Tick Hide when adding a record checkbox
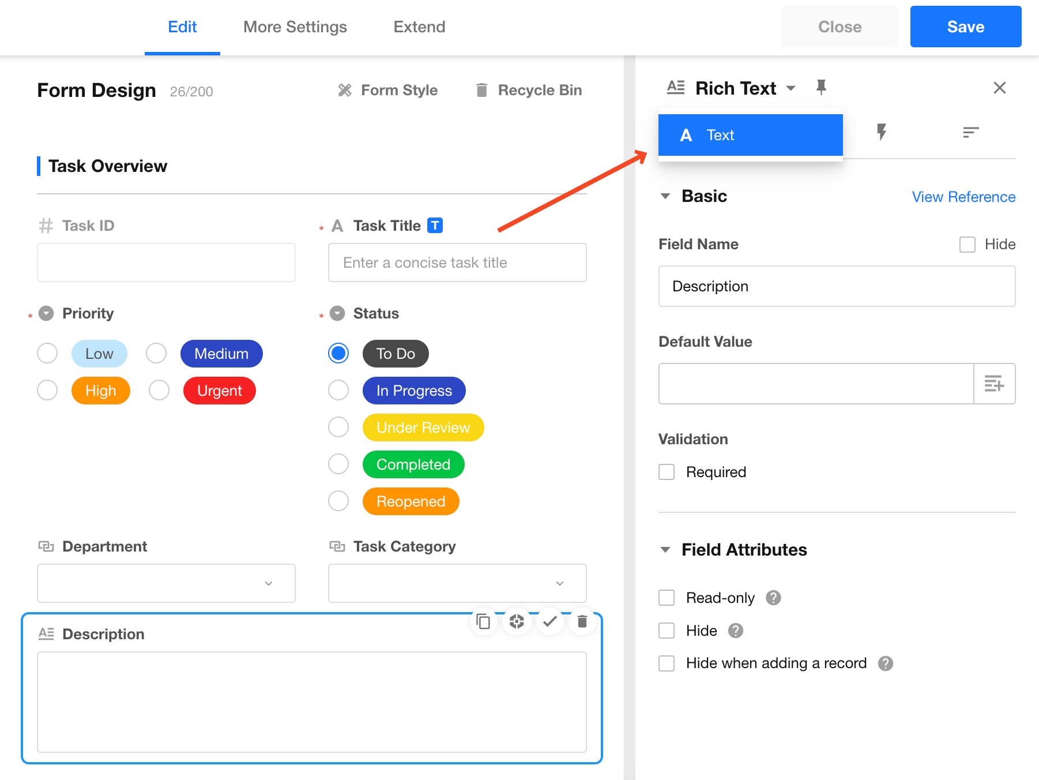This screenshot has width=1039, height=780. 667,663
